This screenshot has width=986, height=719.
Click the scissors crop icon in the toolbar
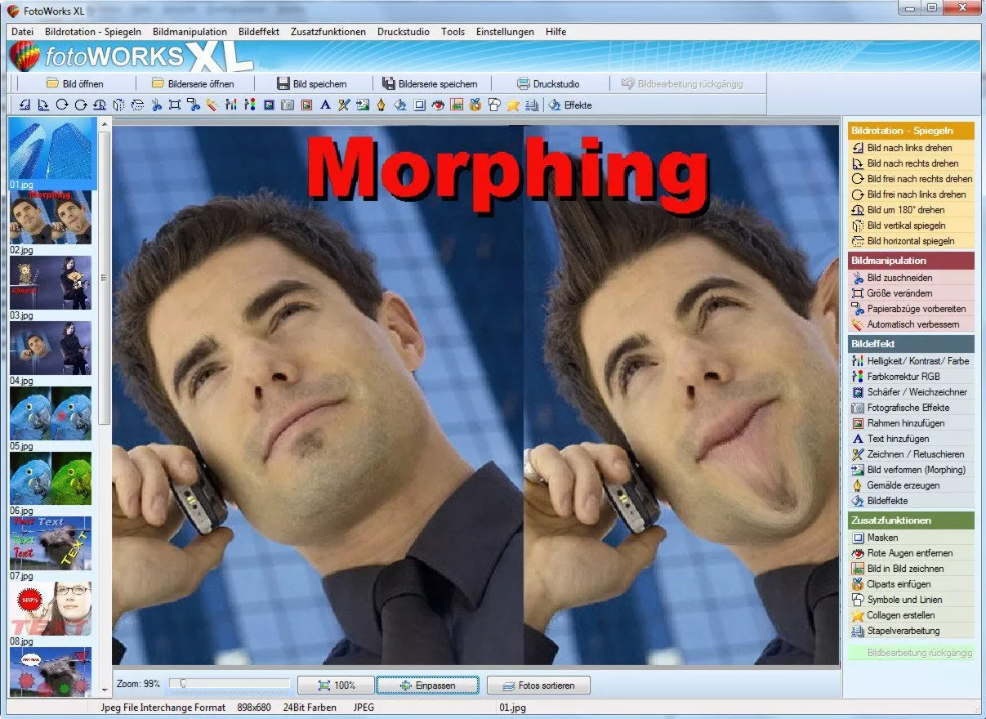click(x=156, y=105)
